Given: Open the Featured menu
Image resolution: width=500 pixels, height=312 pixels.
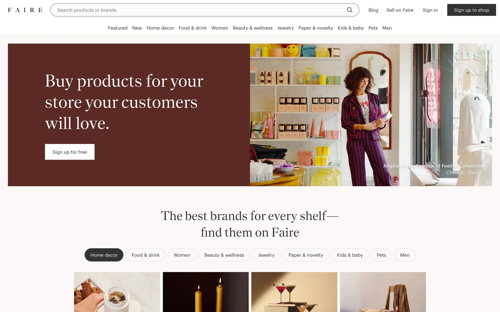Looking at the screenshot, I should pos(118,28).
